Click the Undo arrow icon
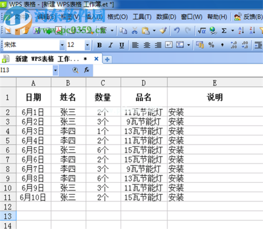This screenshot has width=263, height=229. click(177, 30)
